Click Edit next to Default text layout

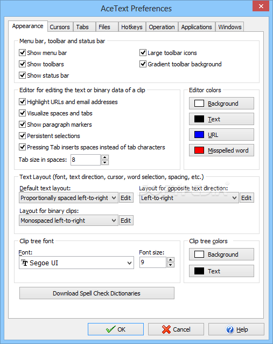click(x=126, y=198)
